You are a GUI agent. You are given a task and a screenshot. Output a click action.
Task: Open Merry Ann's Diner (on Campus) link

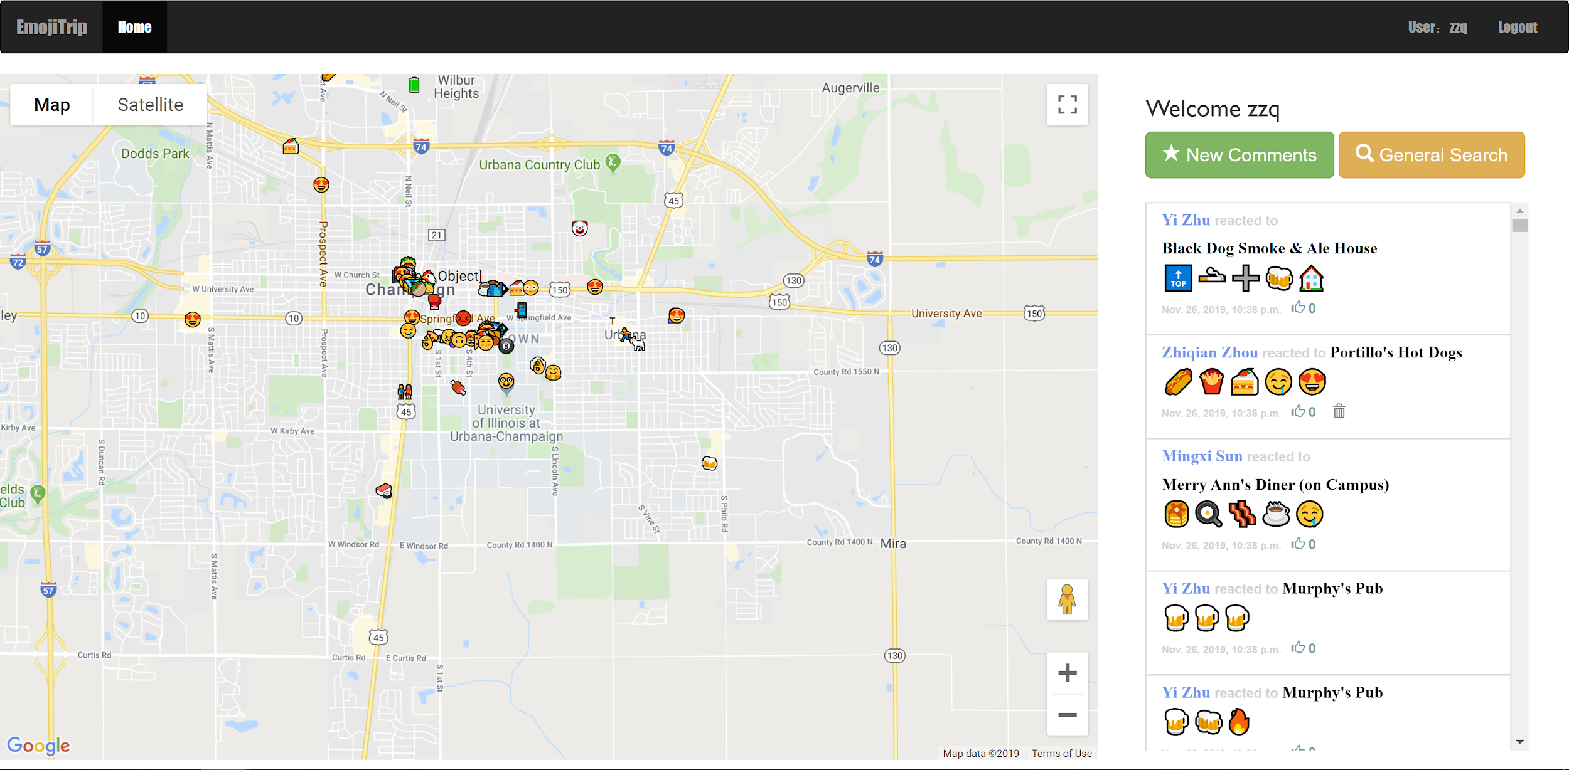1275,485
